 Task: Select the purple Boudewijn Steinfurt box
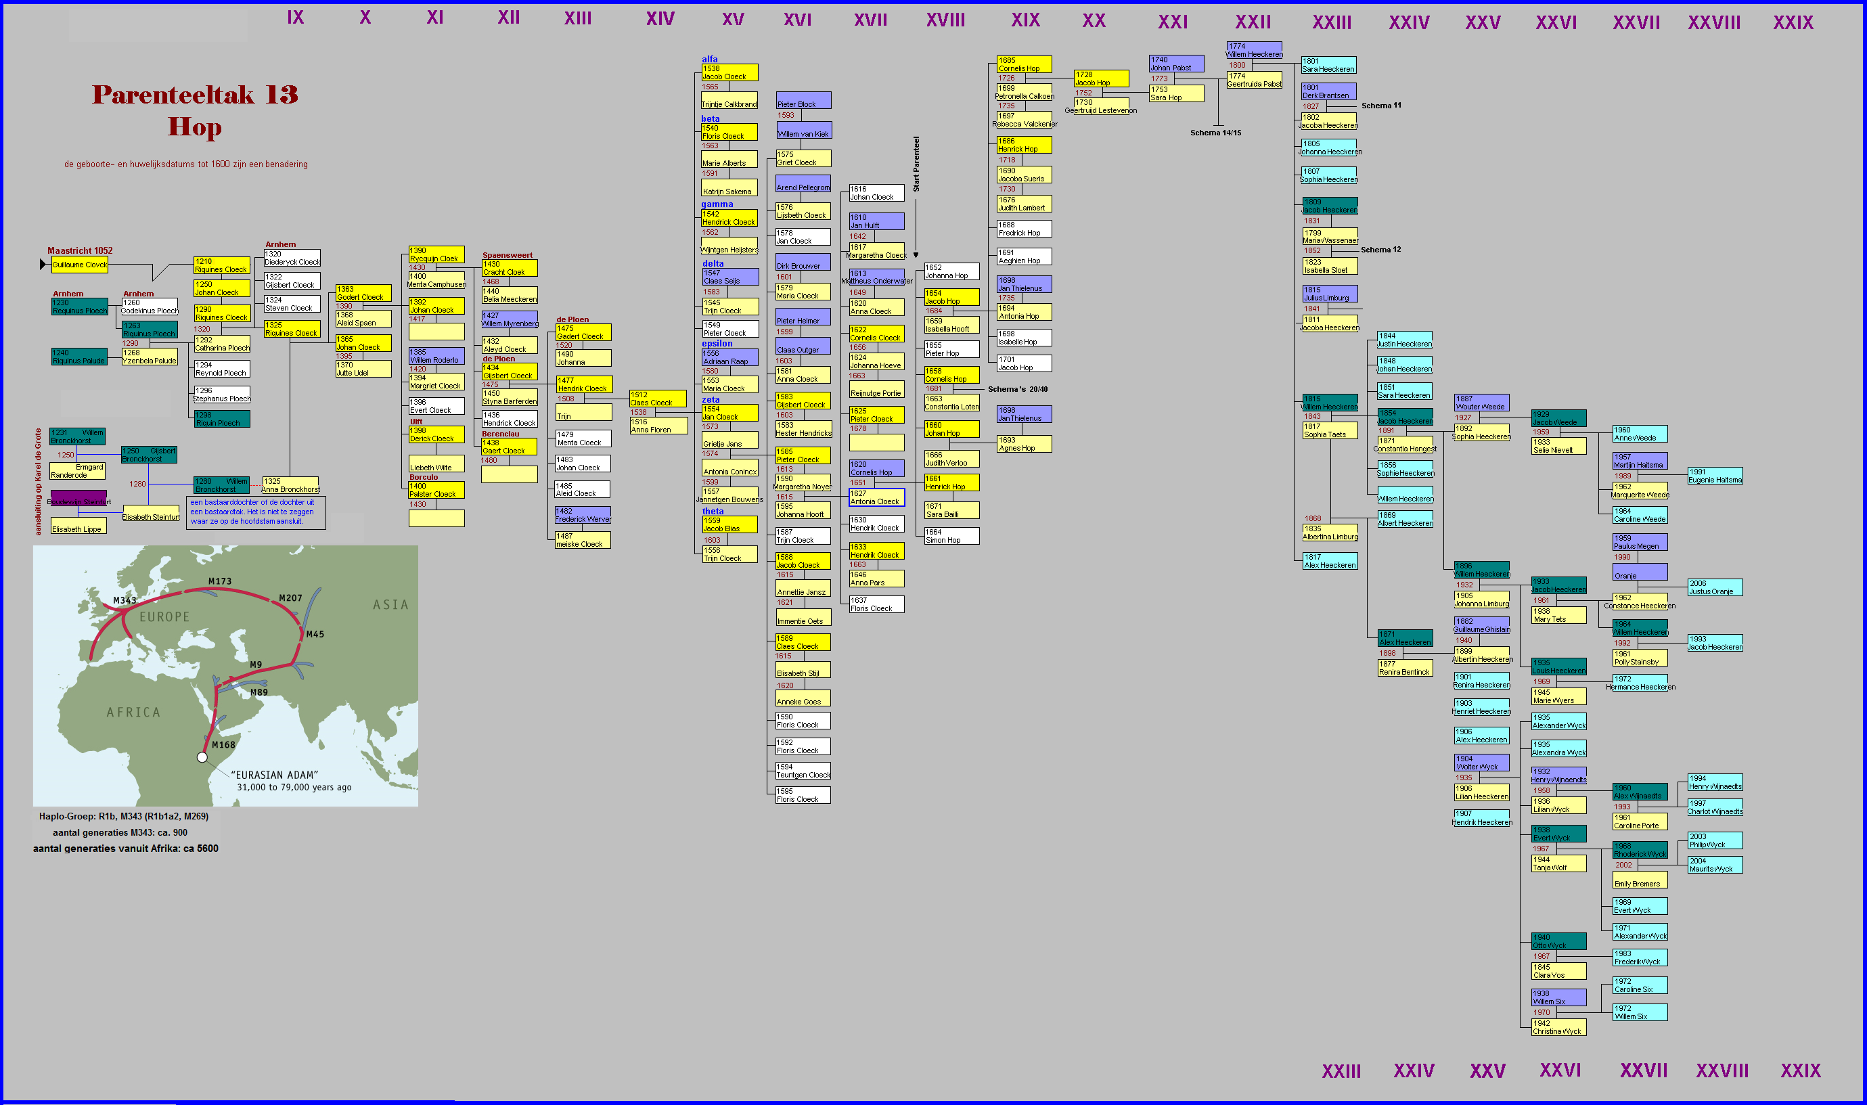pyautogui.click(x=79, y=498)
